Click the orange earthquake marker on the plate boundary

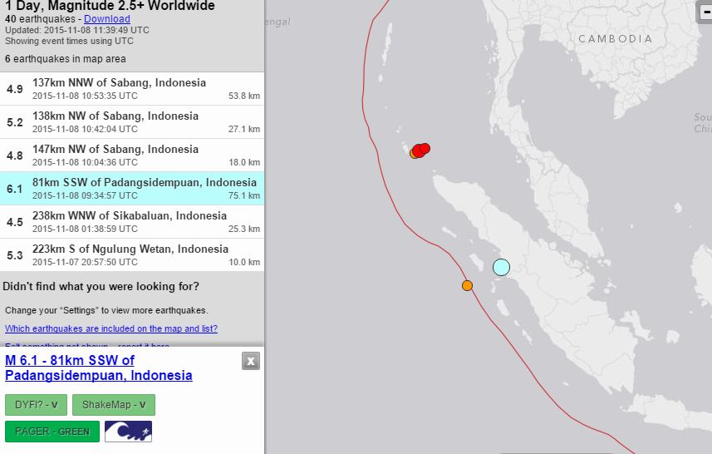point(467,285)
